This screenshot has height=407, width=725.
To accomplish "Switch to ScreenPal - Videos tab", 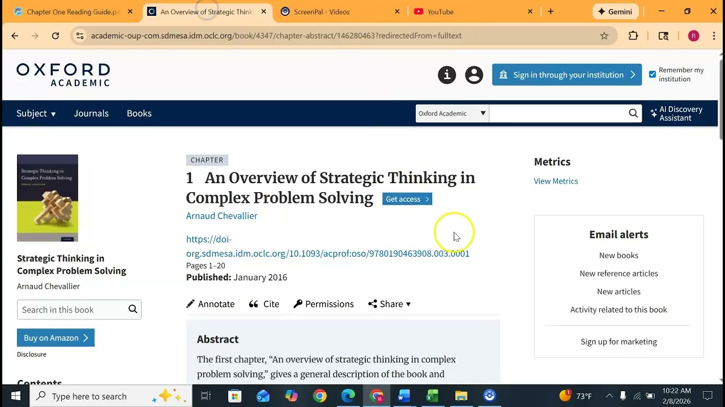I will pos(340,11).
